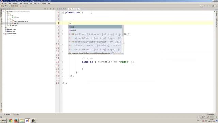Click the settings gear icon in the Project panel header
This screenshot has height=123, width=218.
51,9
